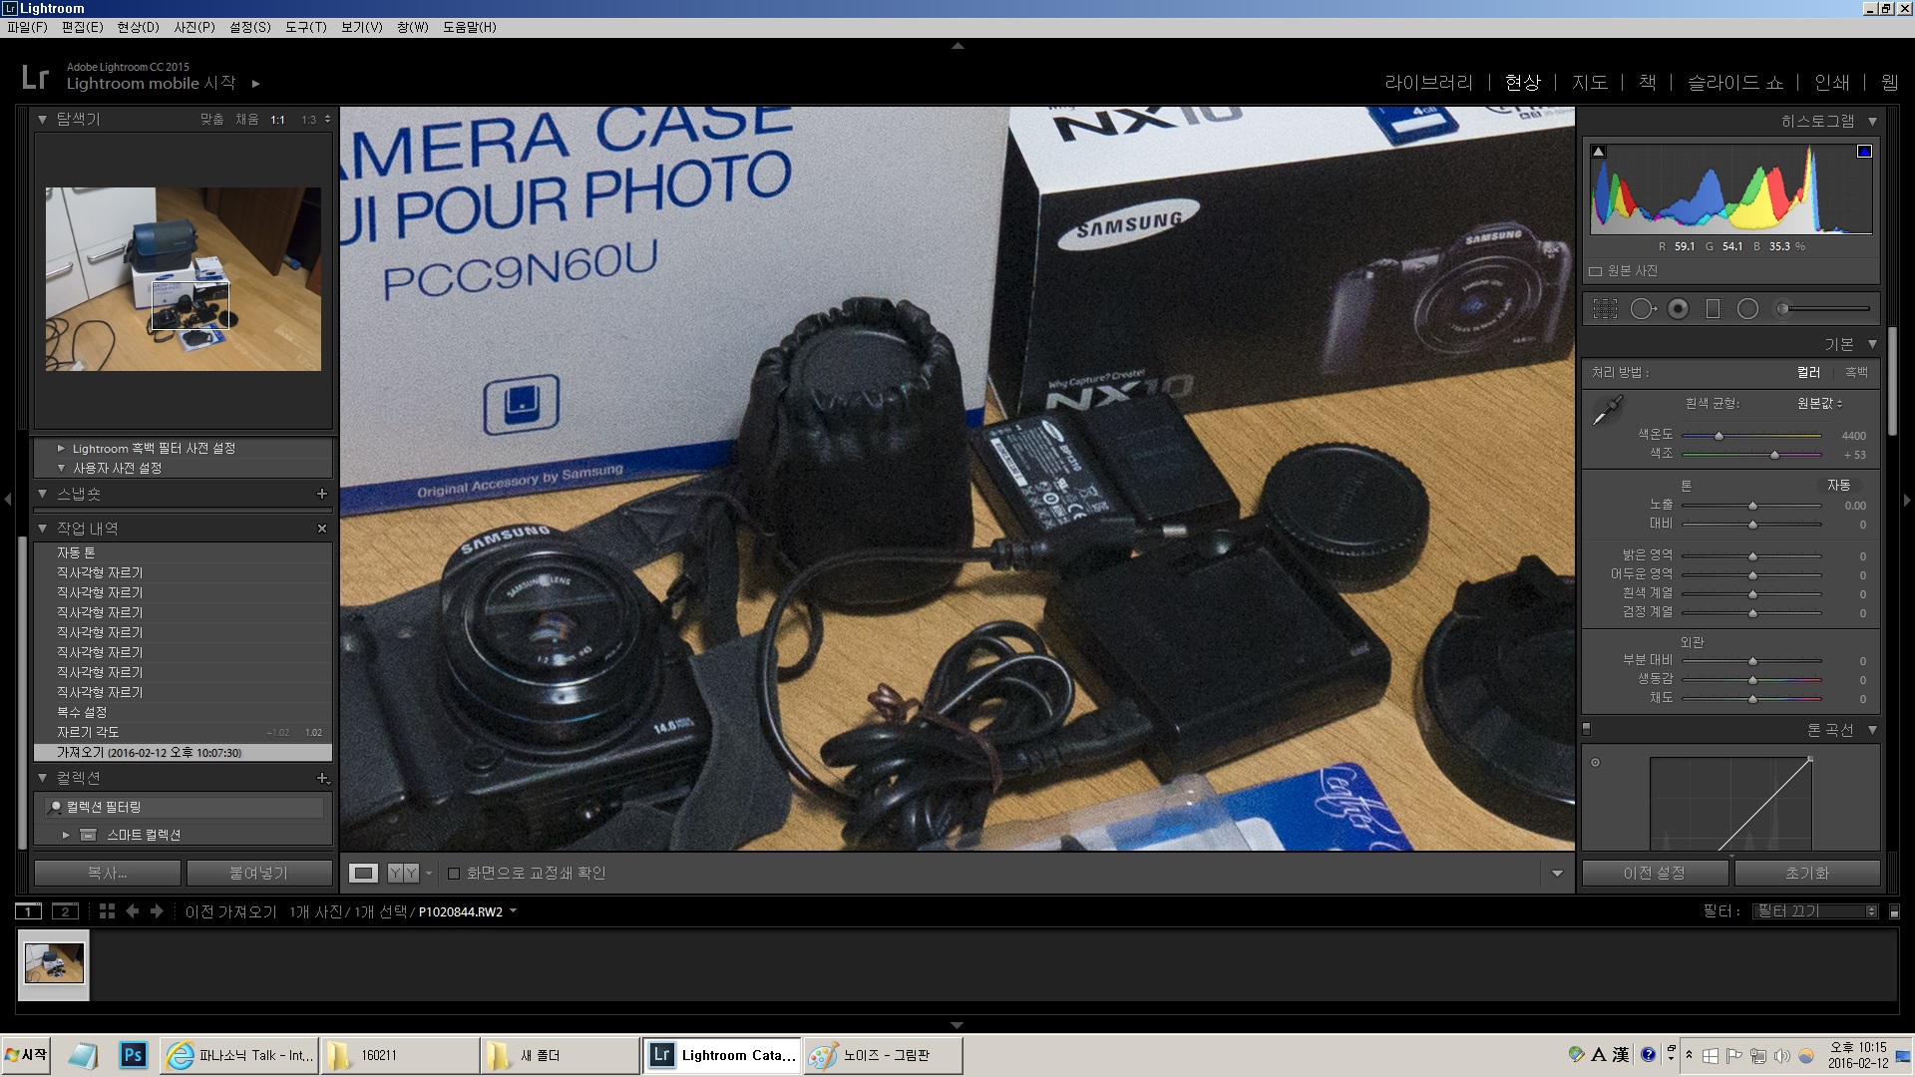The height and width of the screenshot is (1077, 1915).
Task: Collapse User Presets (사용자 사전 설정) folder
Action: coord(61,468)
